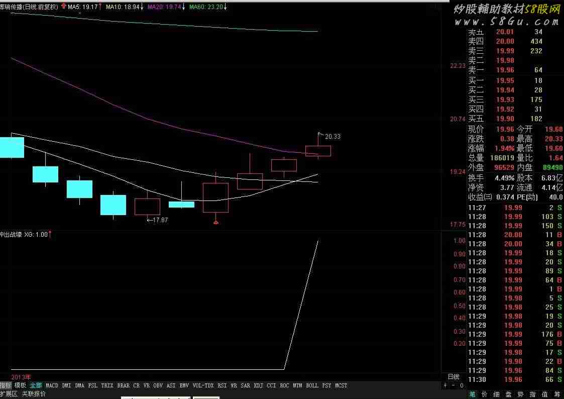Select the MACD indicator

(52, 385)
